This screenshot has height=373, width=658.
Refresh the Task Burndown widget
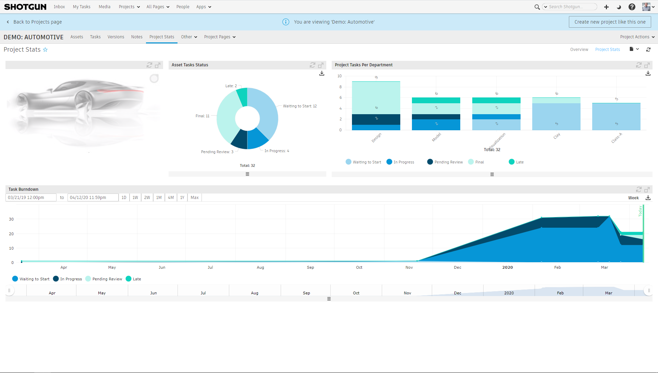tap(639, 189)
